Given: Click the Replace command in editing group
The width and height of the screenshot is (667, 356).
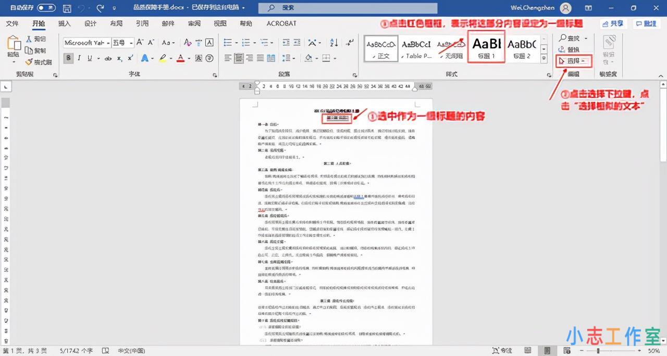Looking at the screenshot, I should (572, 50).
